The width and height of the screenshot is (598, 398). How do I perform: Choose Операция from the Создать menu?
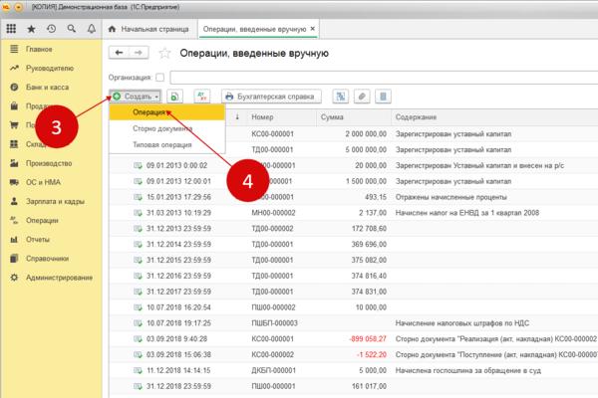click(x=166, y=112)
